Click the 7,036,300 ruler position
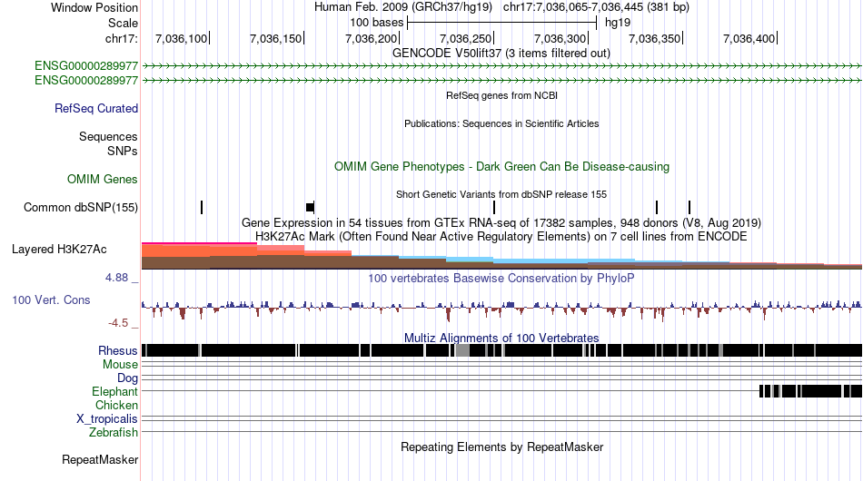Screen dimensions: 863x481 pyautogui.click(x=560, y=38)
